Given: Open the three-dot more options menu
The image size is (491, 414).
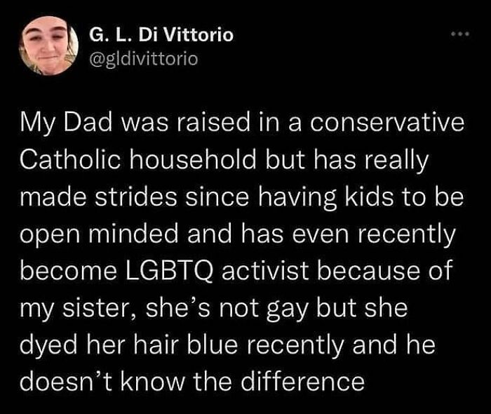Looking at the screenshot, I should tap(460, 34).
